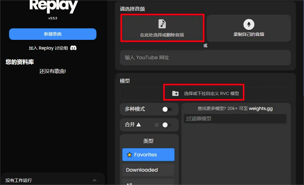Click the Replay logo
The image size is (304, 185).
coord(53,6)
